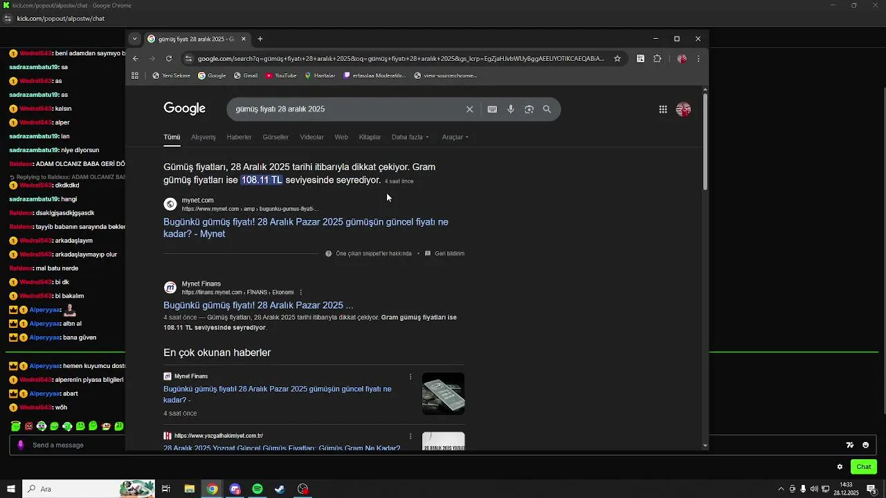This screenshot has width=886, height=498.
Task: Switch to the Videolar tab
Action: coord(311,137)
